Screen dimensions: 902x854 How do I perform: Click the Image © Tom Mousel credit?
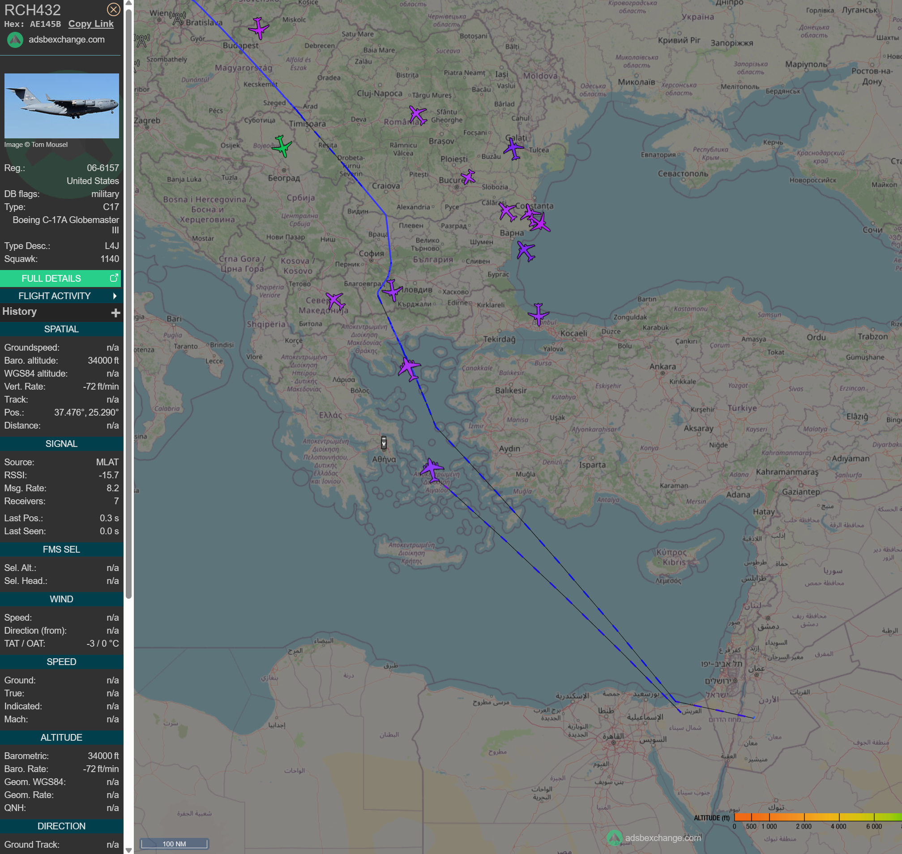coord(36,145)
